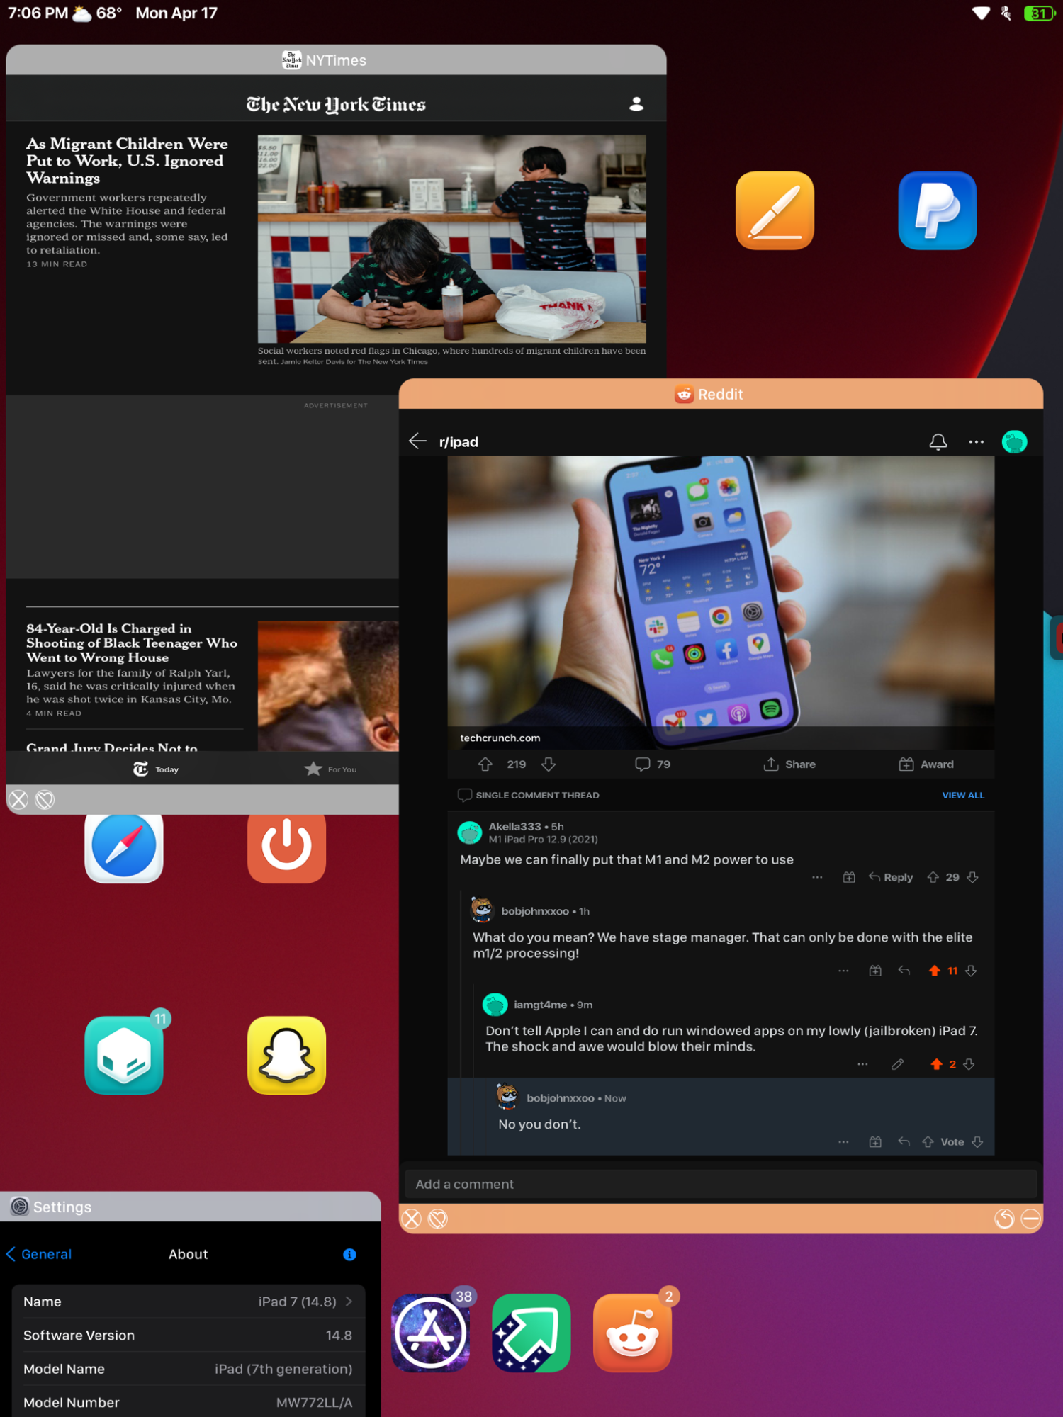Downvote the "No you don't." comment
This screenshot has height=1417, width=1063.
(977, 1141)
